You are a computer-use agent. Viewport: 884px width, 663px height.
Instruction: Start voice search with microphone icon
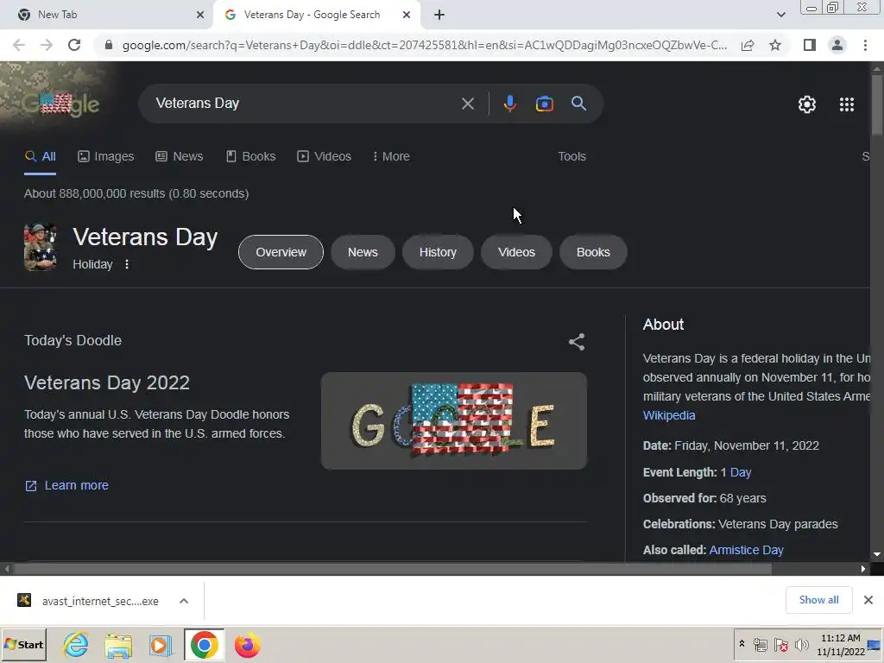[x=509, y=104]
